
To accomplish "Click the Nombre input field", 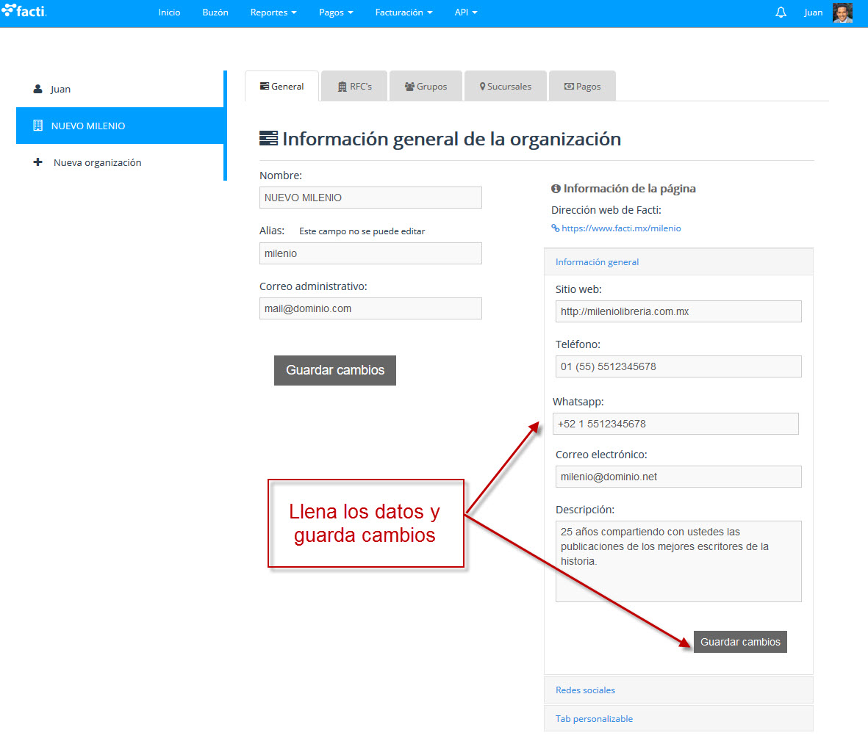I will tap(370, 198).
